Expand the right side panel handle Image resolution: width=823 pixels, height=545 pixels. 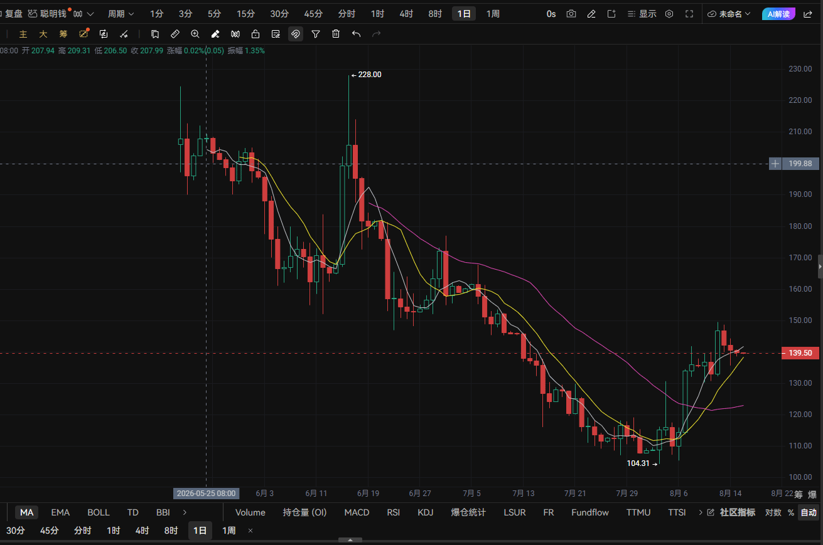click(820, 267)
